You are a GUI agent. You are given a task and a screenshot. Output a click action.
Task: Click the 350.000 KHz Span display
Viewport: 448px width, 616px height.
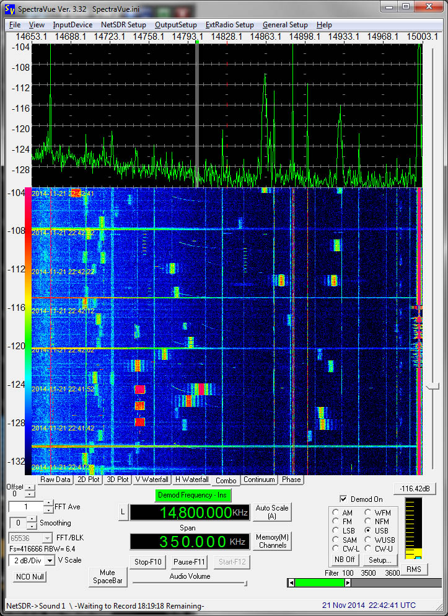[x=190, y=542]
